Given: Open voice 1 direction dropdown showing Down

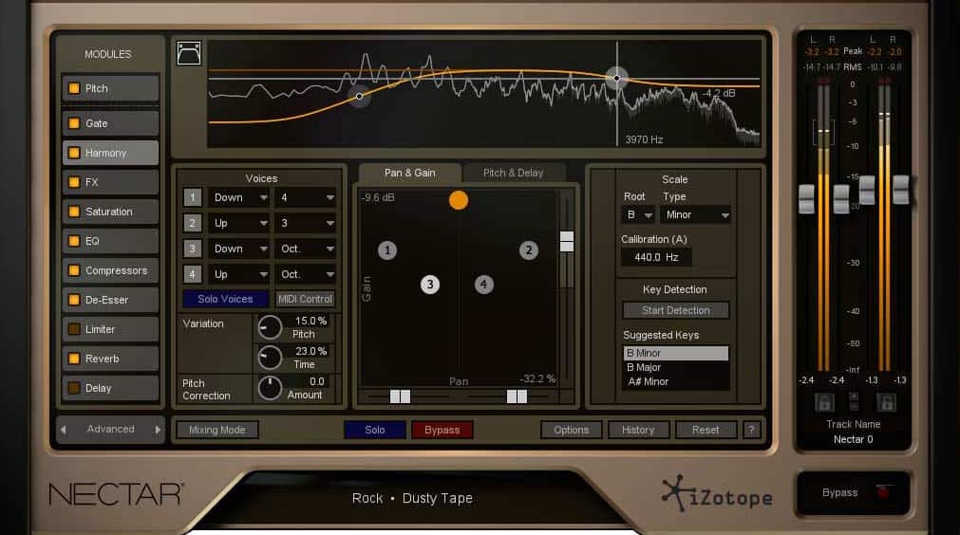Looking at the screenshot, I should (239, 197).
